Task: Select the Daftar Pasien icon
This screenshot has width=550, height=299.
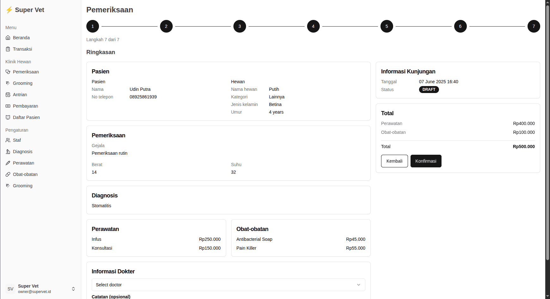Action: [8, 117]
